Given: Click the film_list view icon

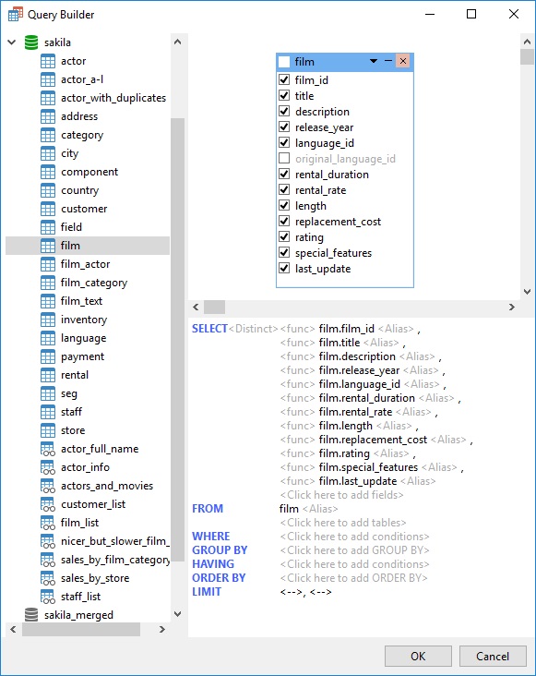Looking at the screenshot, I should pyautogui.click(x=48, y=523).
